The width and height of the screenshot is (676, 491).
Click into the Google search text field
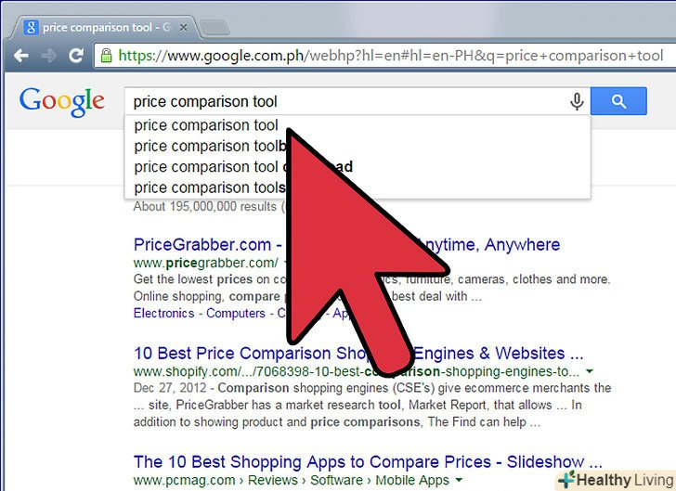344,102
